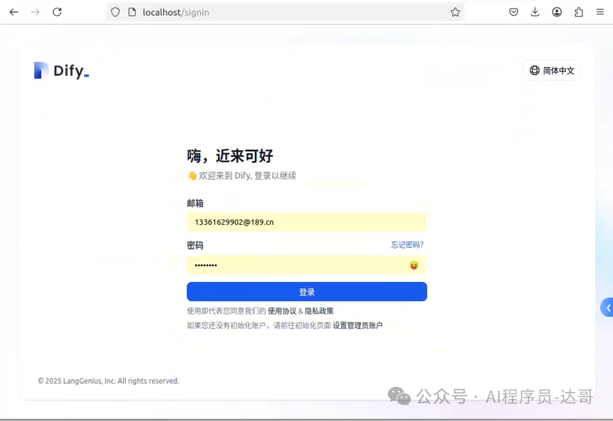
Task: Expand the blue side panel chevron
Action: pos(607,308)
